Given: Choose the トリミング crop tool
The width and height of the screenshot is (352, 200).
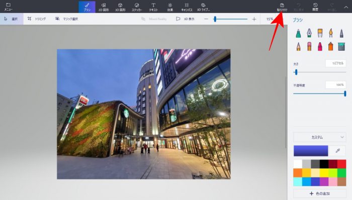Looking at the screenshot, I should (37, 19).
